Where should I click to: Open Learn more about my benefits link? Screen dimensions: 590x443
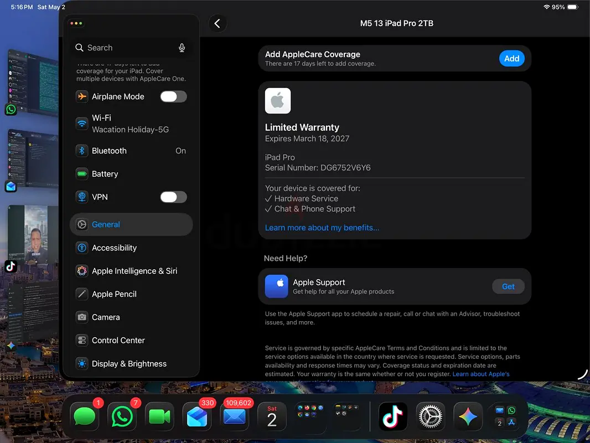click(x=322, y=228)
